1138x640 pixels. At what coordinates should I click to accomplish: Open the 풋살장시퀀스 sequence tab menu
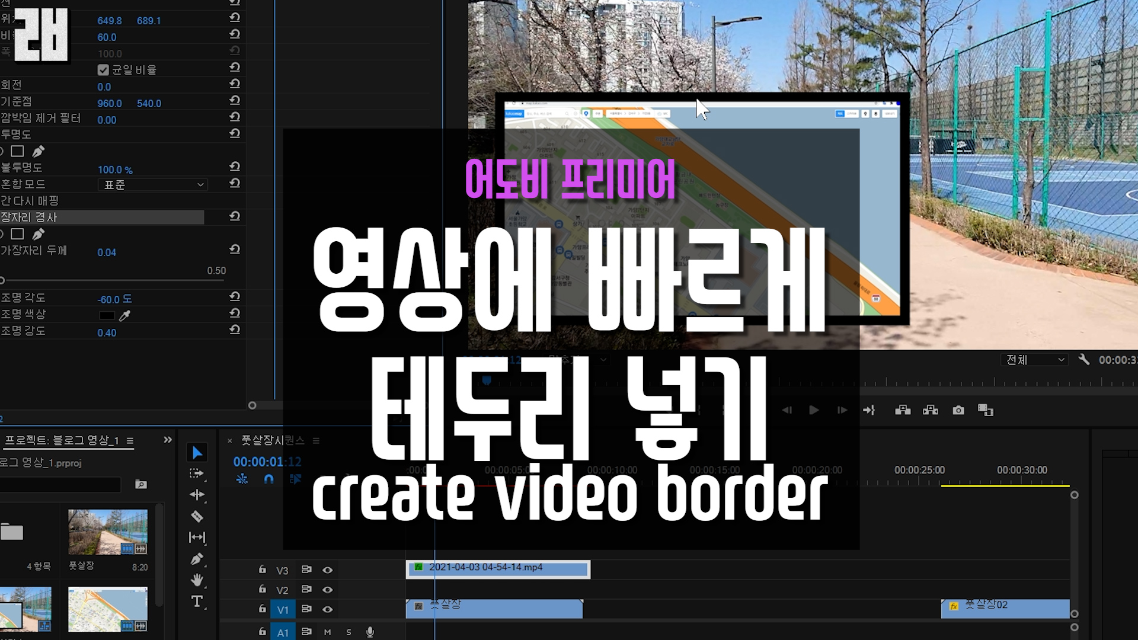[x=316, y=441]
